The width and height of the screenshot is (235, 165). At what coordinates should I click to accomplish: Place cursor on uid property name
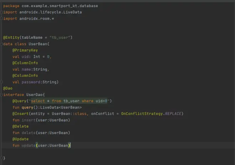25,57
